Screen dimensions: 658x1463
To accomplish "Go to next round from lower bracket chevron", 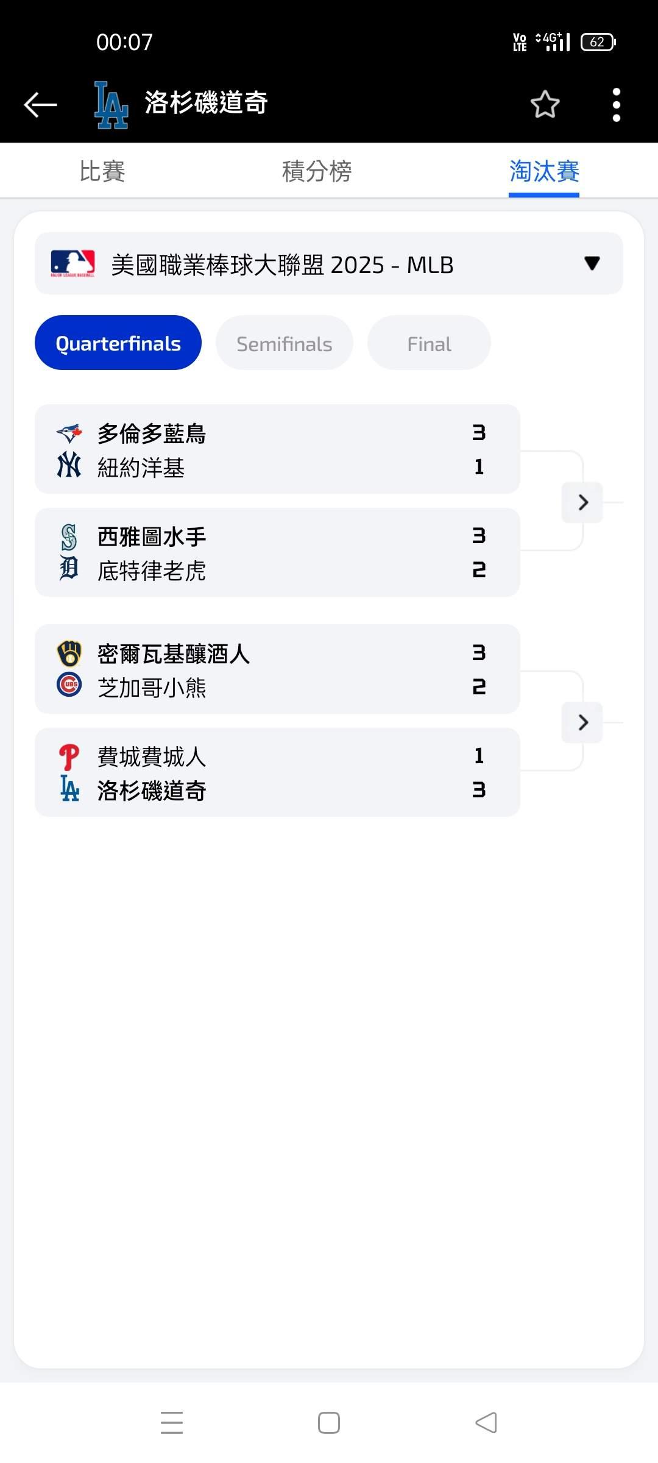I will (582, 722).
